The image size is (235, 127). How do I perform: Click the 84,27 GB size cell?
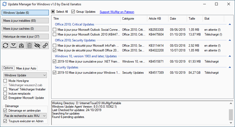(194, 73)
